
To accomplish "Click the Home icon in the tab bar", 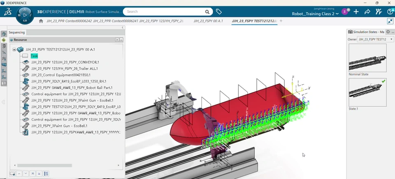I will click(41, 21).
